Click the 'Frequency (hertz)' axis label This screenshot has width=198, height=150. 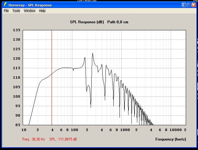coord(171,139)
